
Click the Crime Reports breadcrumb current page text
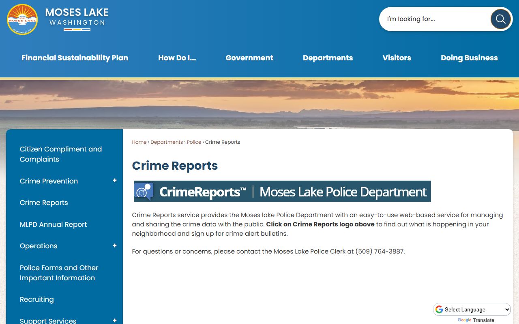[223, 142]
